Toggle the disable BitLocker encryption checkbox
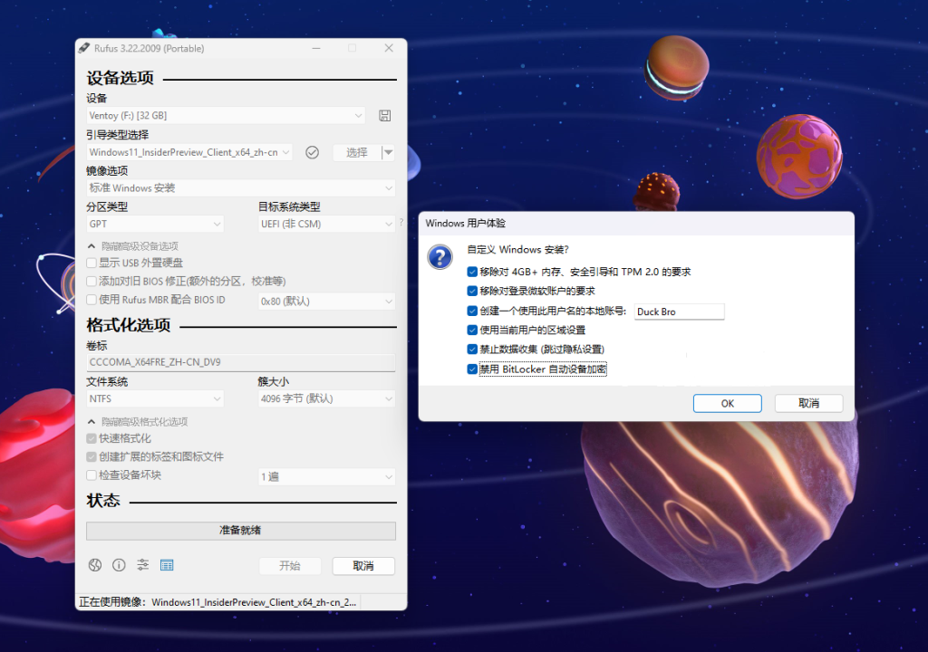Screen dimensions: 928x652 point(472,369)
